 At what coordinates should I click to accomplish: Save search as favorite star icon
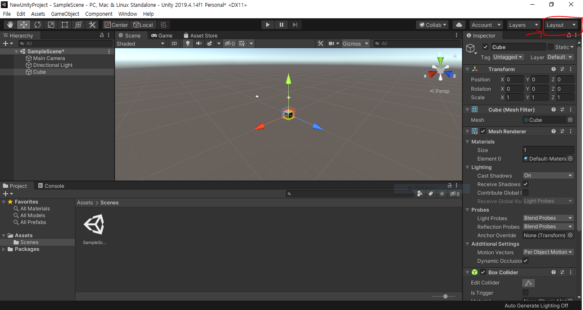(442, 194)
